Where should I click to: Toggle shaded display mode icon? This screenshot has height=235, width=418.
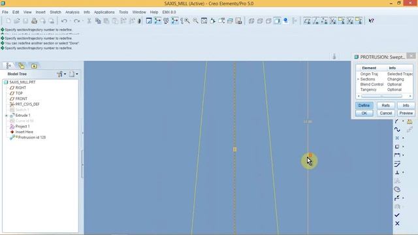tap(277, 21)
